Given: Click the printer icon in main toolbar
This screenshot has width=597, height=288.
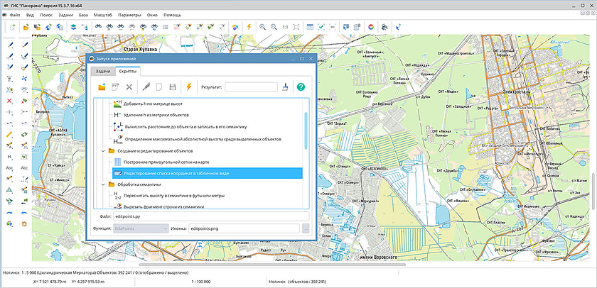Looking at the screenshot, I should pos(384,27).
